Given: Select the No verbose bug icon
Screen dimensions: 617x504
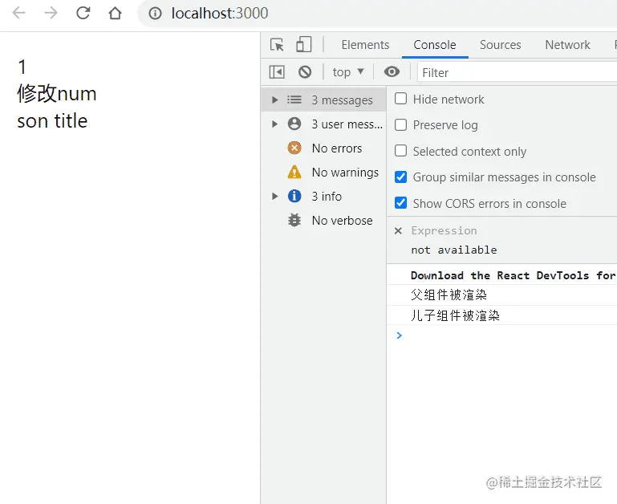Looking at the screenshot, I should point(294,220).
